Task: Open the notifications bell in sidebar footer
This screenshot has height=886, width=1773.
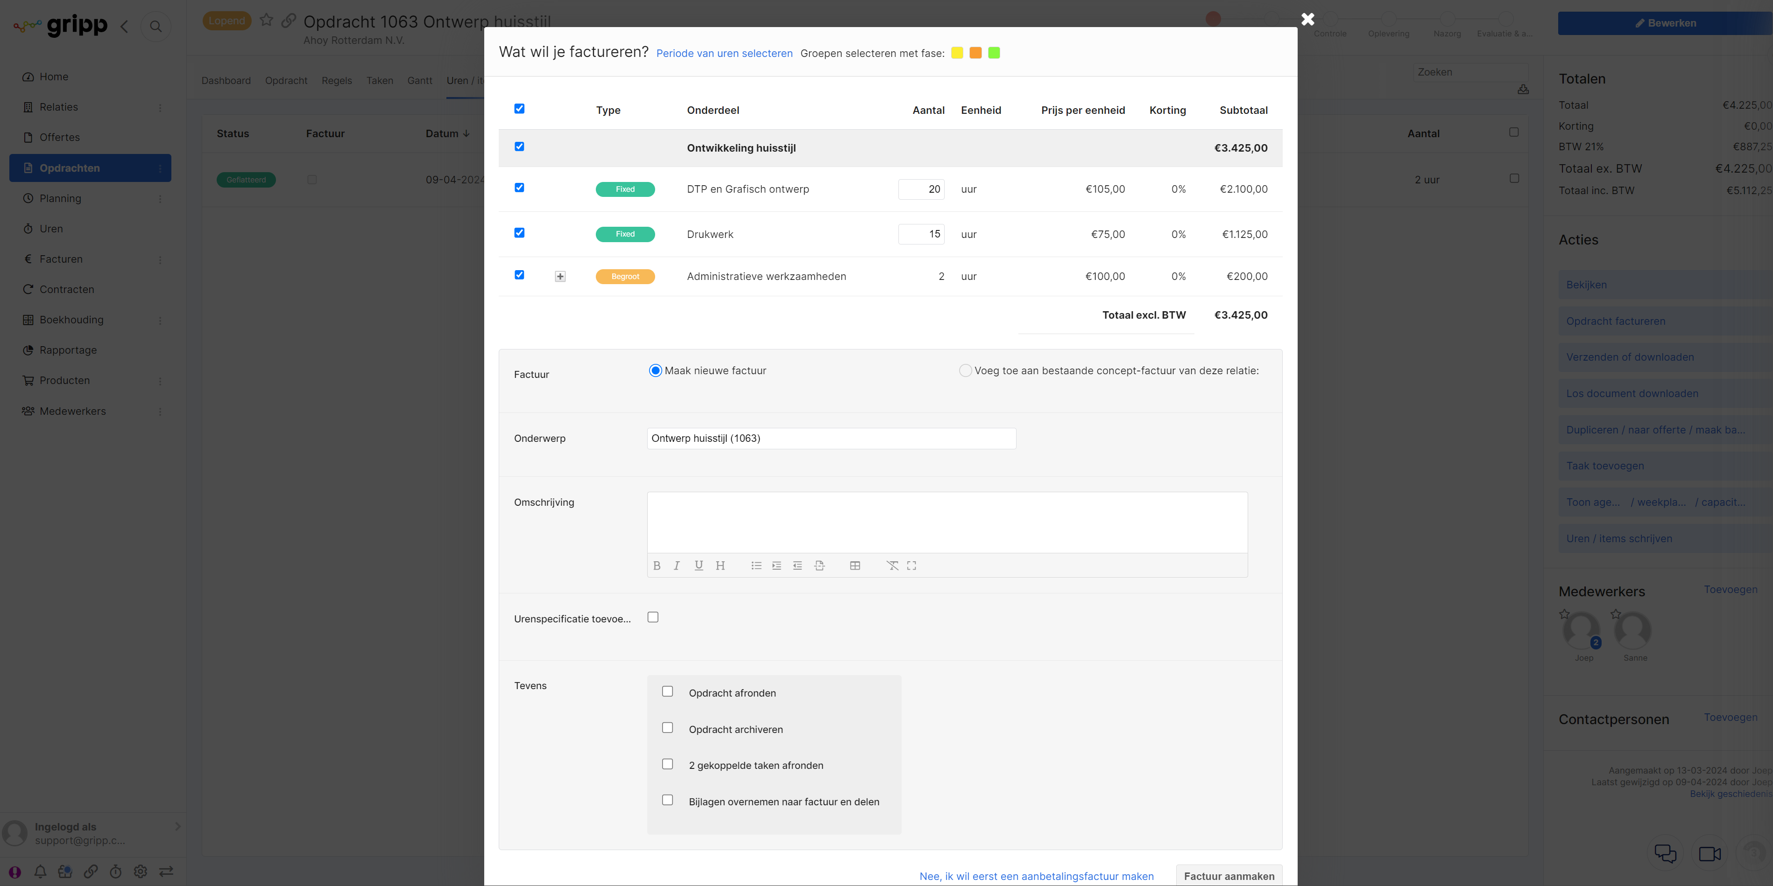Action: [x=41, y=872]
